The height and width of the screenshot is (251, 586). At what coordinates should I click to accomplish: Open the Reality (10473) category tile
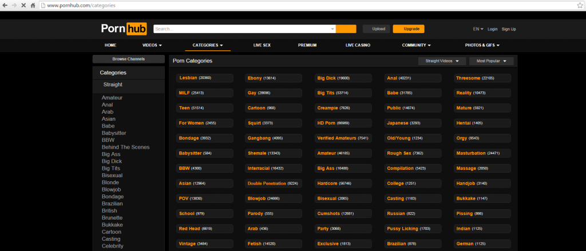[x=482, y=93]
